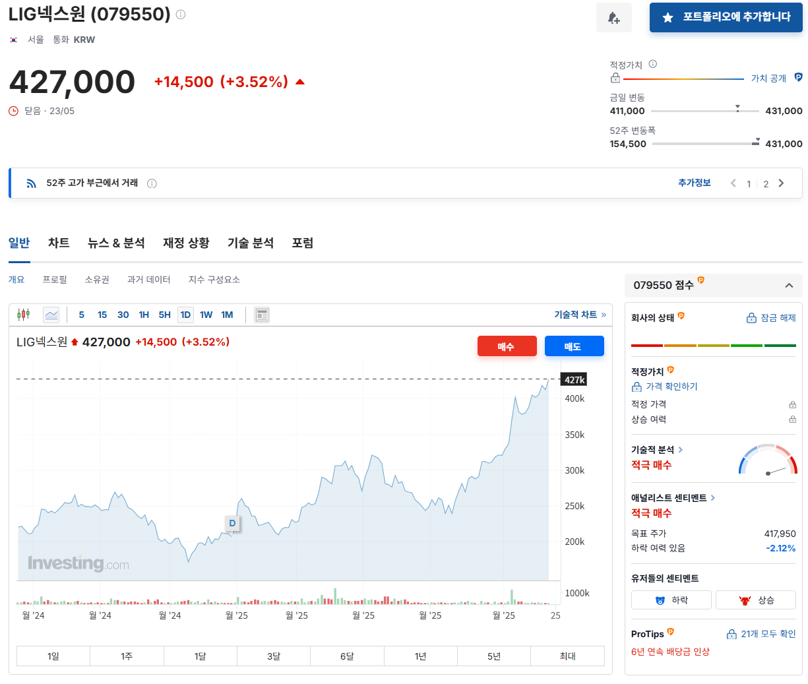Open 21개 모두 확인 ProTips link
Screen dimensions: 808x684
click(x=761, y=634)
